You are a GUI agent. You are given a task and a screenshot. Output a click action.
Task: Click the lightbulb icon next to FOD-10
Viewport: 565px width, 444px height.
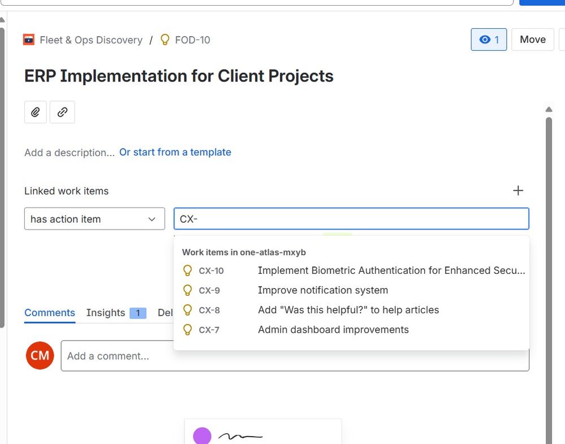(x=165, y=40)
